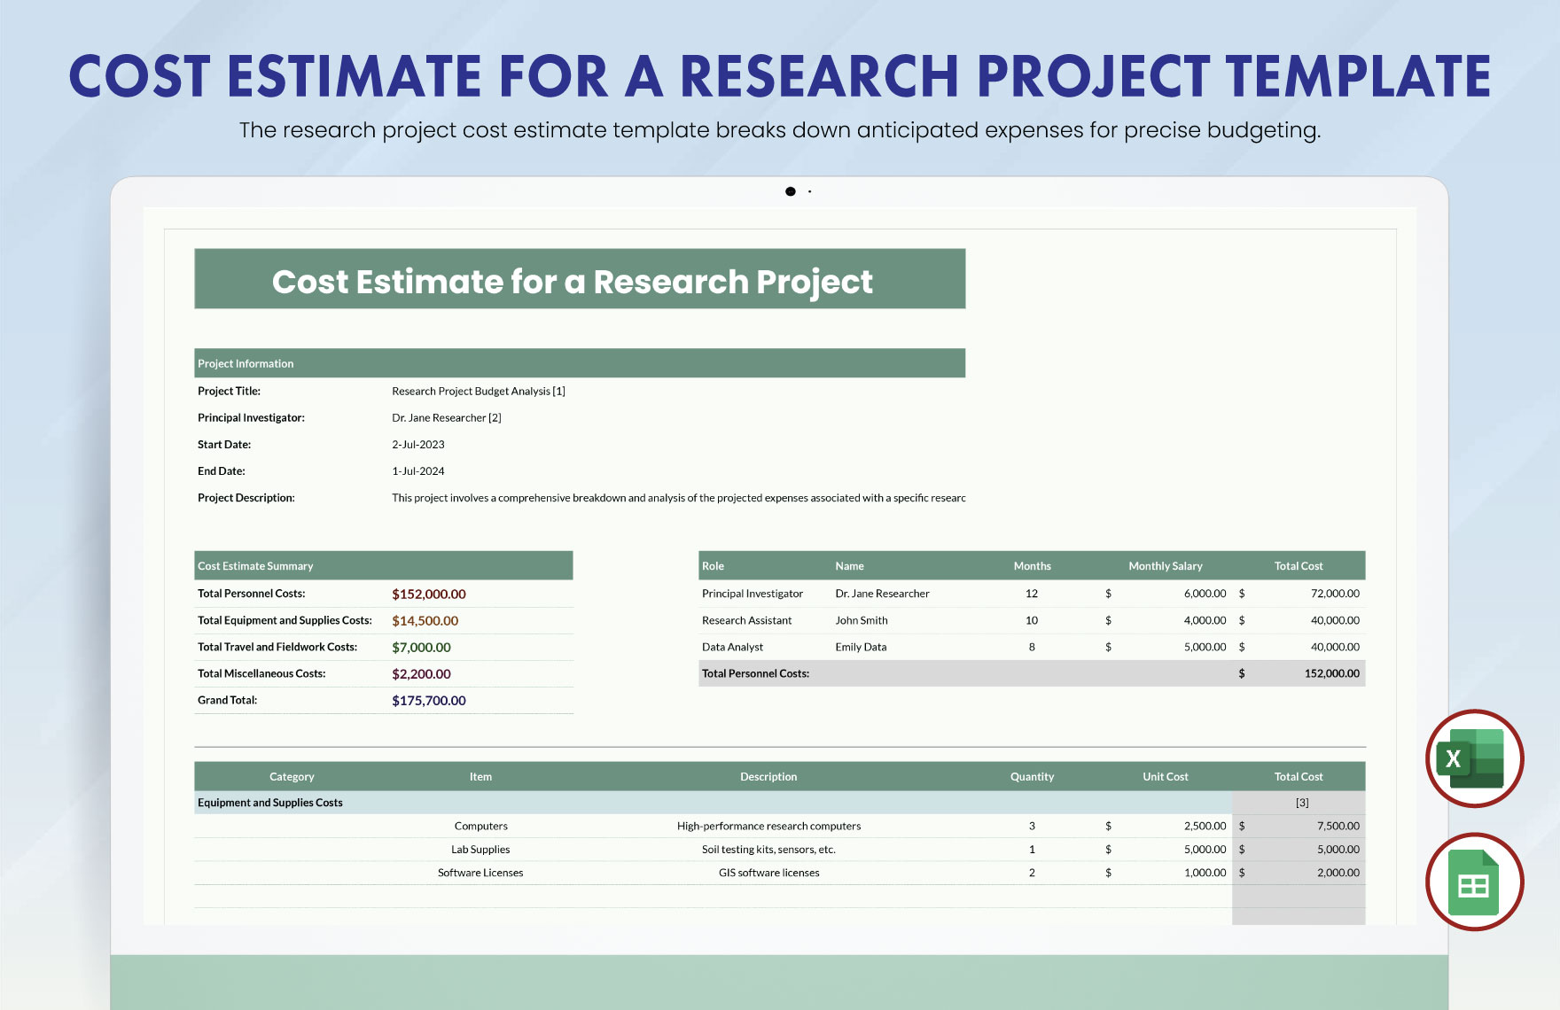Click the '[3]' note cell
Viewport: 1560px width, 1010px height.
pos(1302,803)
